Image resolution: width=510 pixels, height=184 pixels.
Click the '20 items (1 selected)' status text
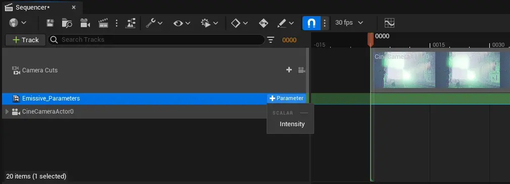coord(36,176)
